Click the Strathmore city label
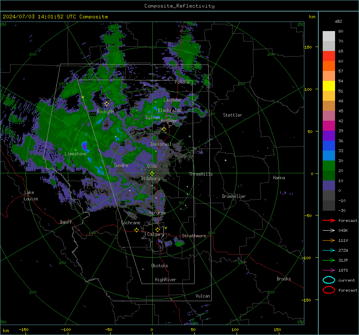The height and width of the screenshot is (335, 359). (x=194, y=236)
